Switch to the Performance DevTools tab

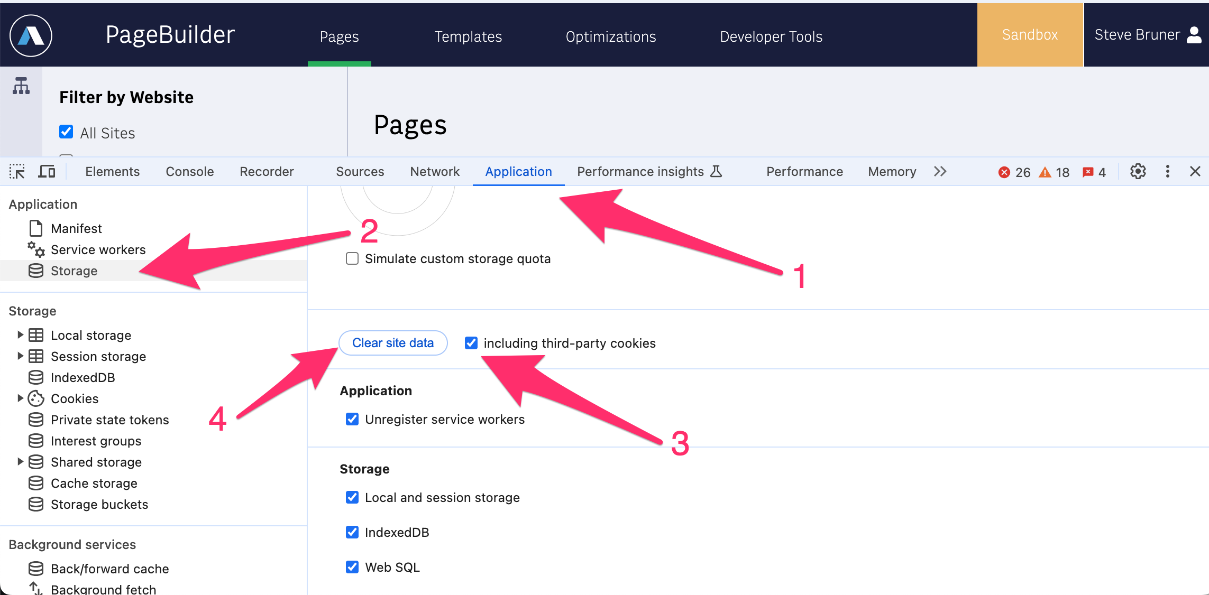click(805, 172)
